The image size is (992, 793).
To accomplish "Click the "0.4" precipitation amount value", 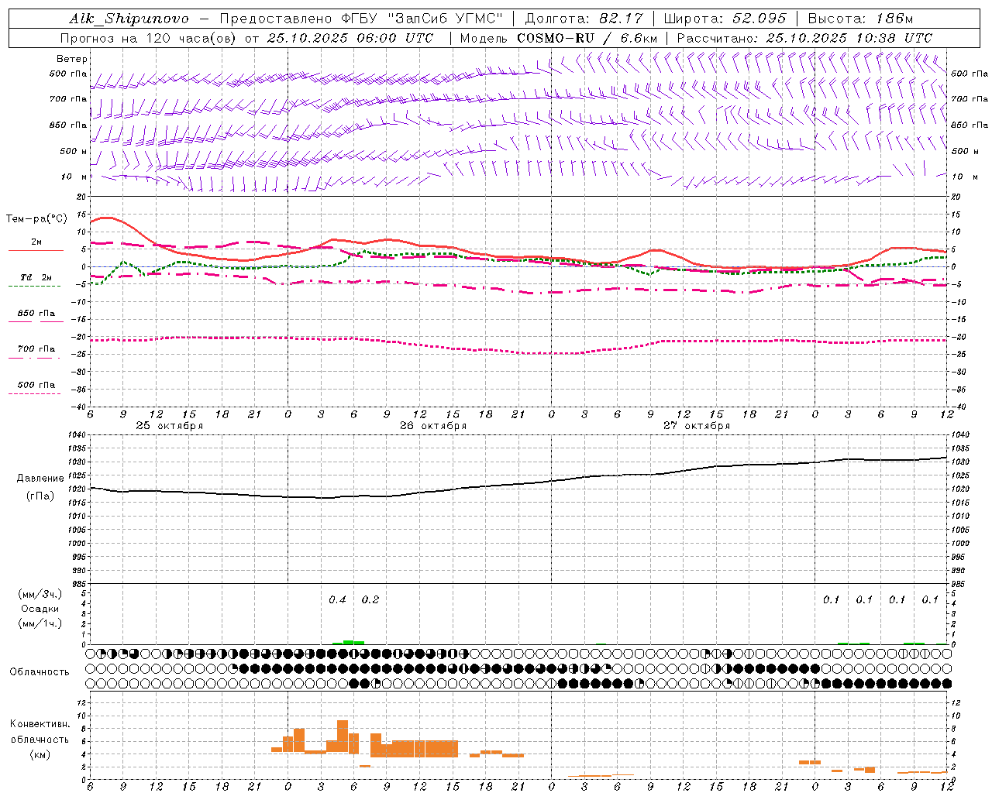I will tap(338, 600).
